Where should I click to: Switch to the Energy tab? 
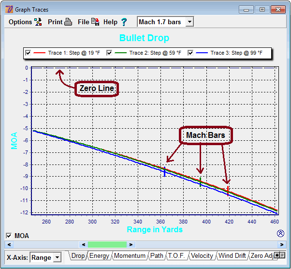tap(99, 256)
